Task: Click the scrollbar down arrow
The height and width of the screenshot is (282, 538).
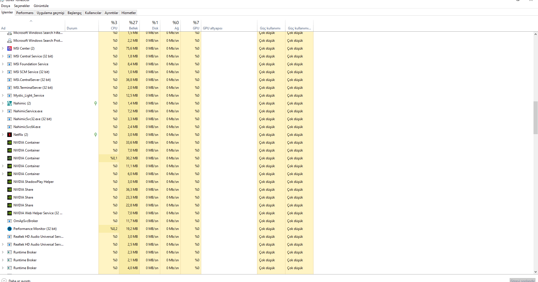Action: [x=535, y=272]
